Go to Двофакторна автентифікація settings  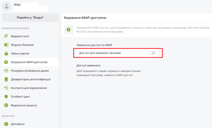[x=30, y=80]
